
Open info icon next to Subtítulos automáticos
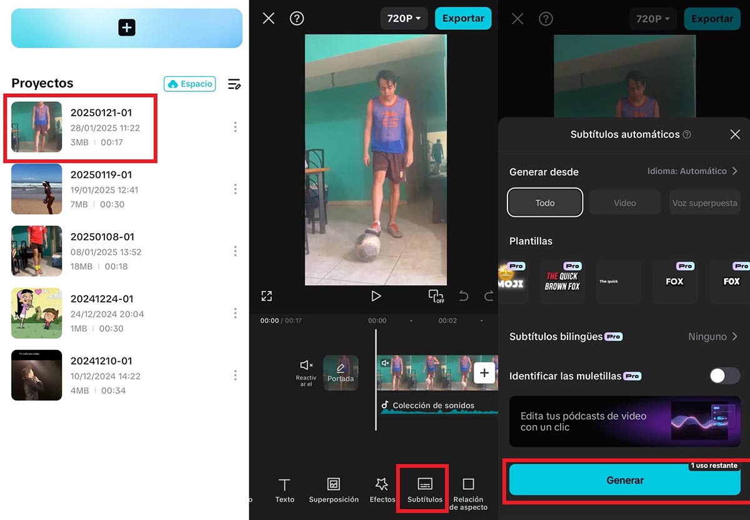[687, 134]
